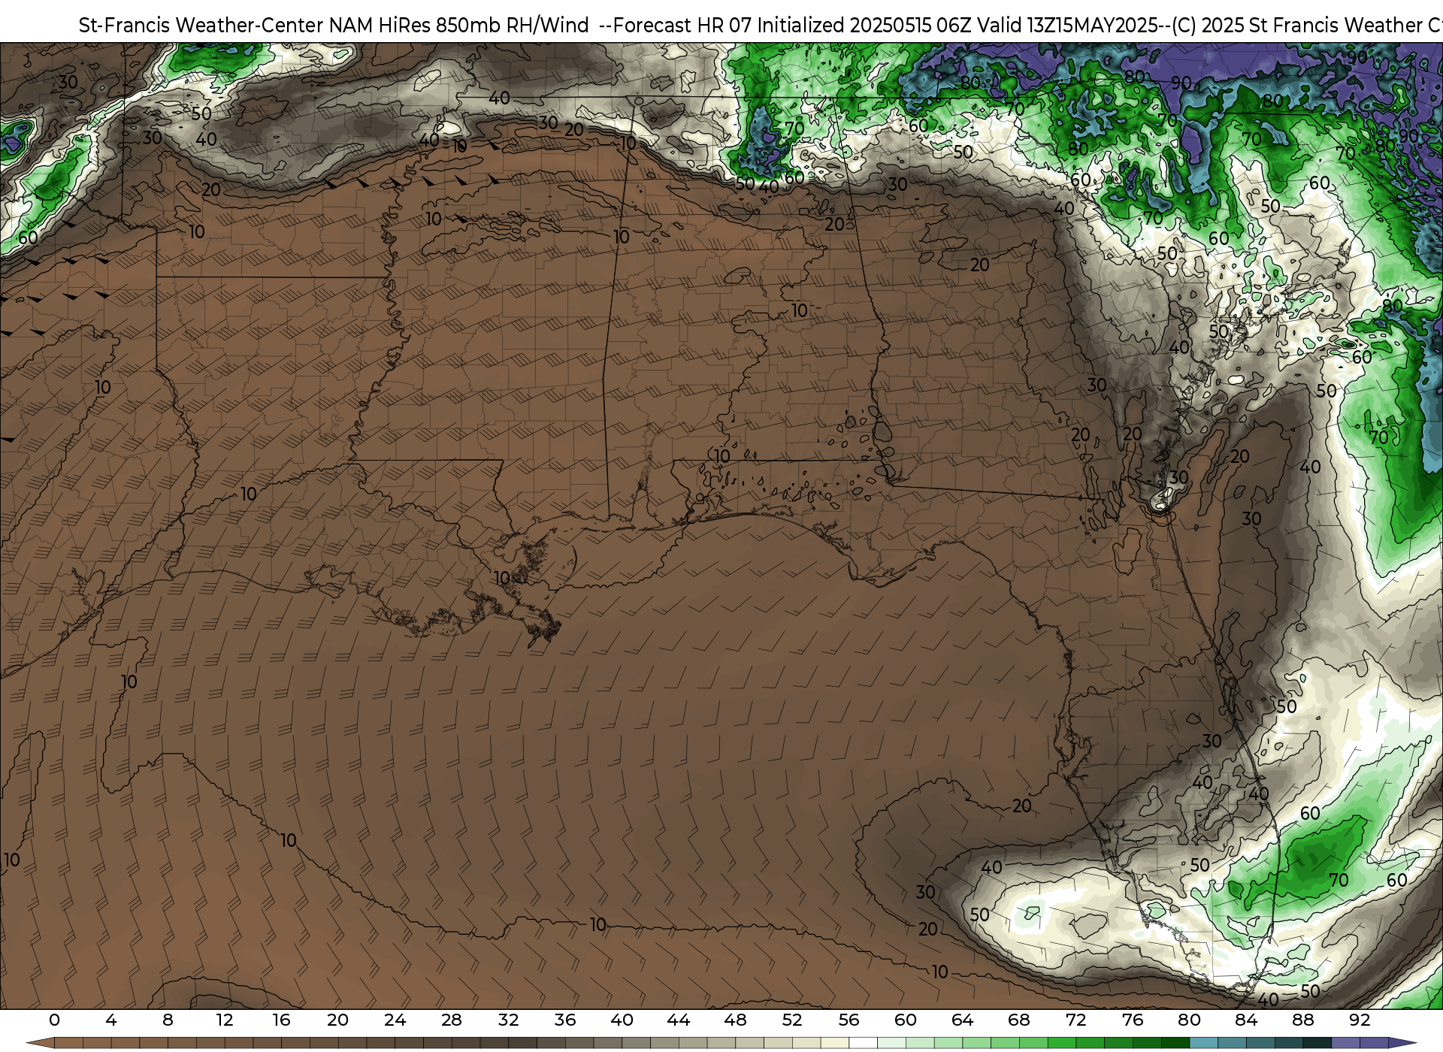Click the colorbar label '12'
The width and height of the screenshot is (1443, 1052).
[225, 1020]
